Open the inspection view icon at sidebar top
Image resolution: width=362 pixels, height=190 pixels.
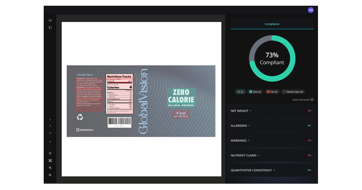pos(50,20)
